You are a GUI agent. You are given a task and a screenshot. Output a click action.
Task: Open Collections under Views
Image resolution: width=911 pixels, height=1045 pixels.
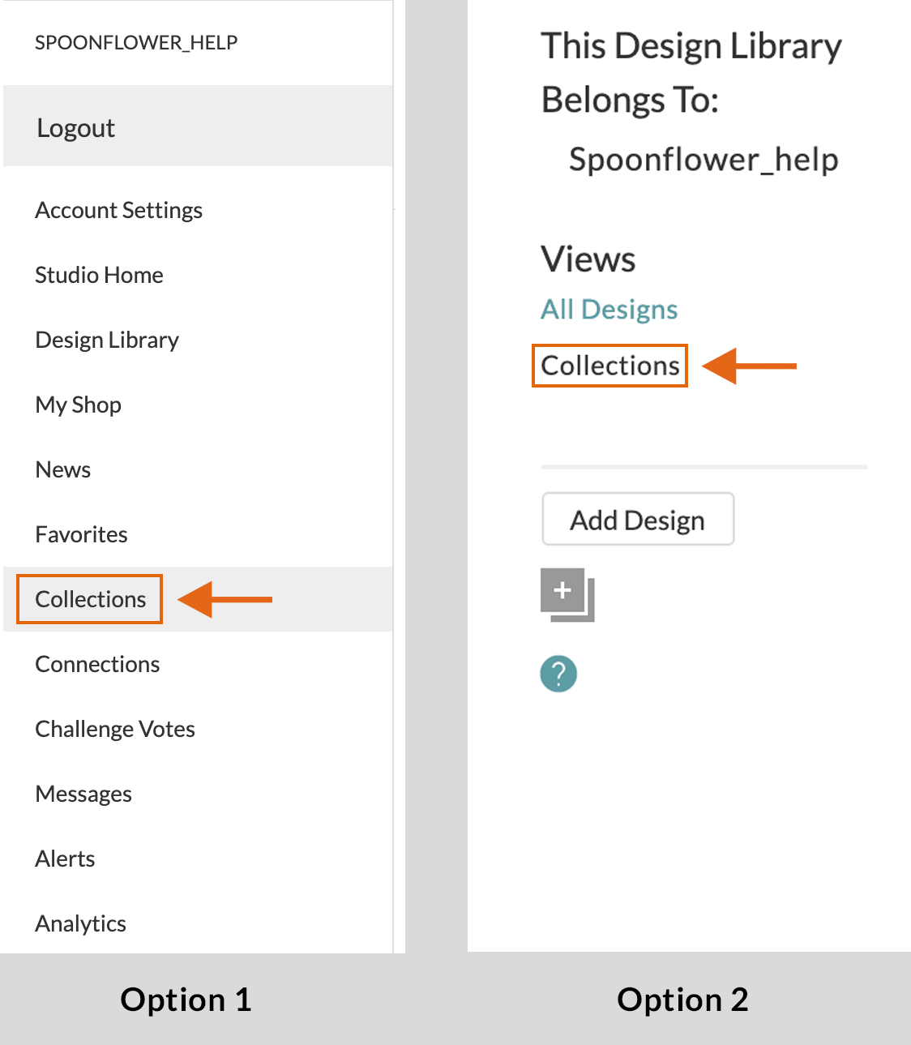[x=610, y=366]
